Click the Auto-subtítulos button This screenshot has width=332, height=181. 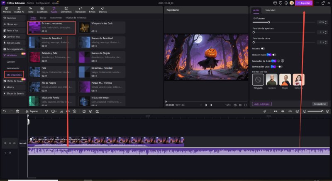click(262, 104)
